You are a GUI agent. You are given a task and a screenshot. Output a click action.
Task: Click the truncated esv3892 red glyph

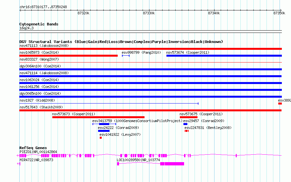click(280, 104)
